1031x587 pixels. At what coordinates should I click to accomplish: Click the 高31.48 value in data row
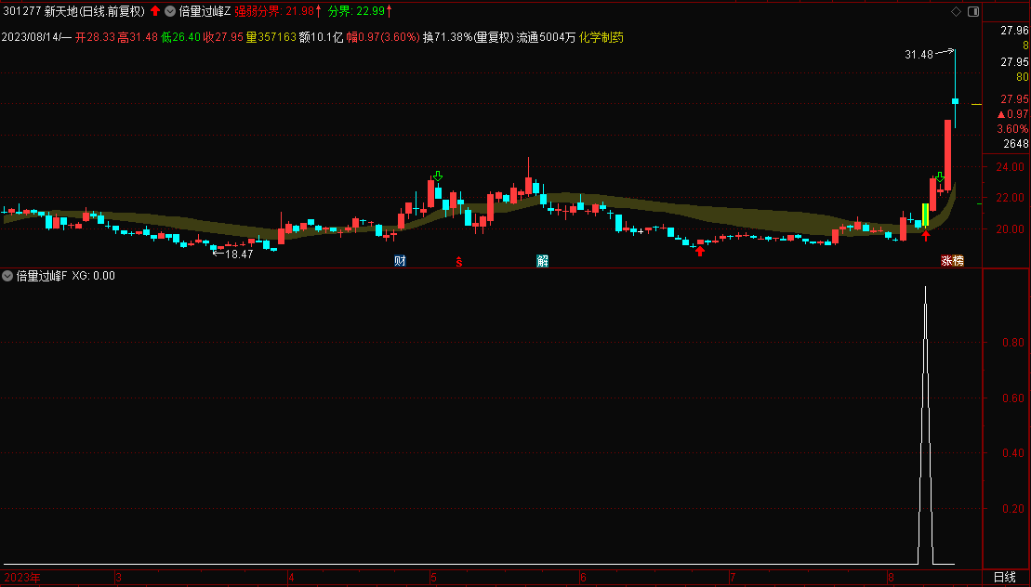point(138,37)
